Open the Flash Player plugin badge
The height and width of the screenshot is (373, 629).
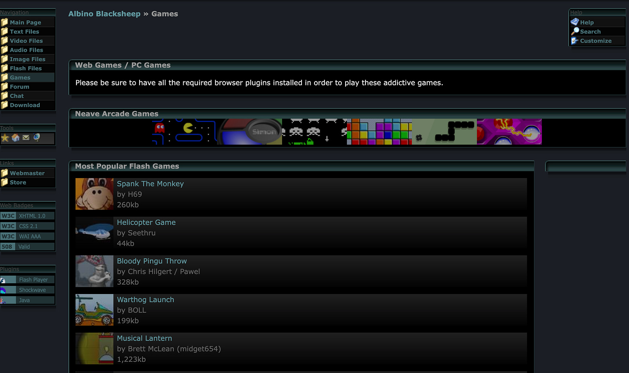pyautogui.click(x=27, y=280)
